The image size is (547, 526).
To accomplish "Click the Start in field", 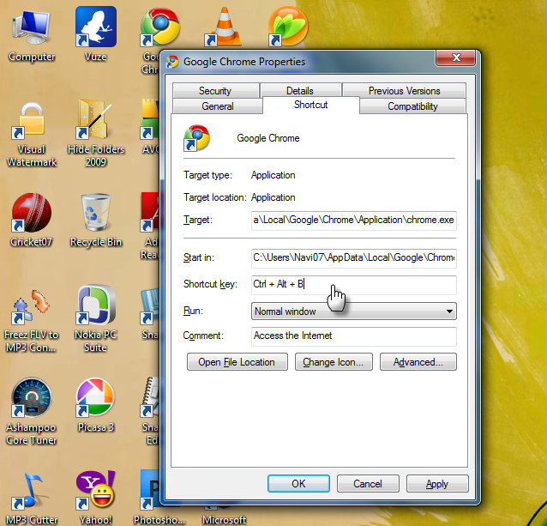I will [x=354, y=258].
